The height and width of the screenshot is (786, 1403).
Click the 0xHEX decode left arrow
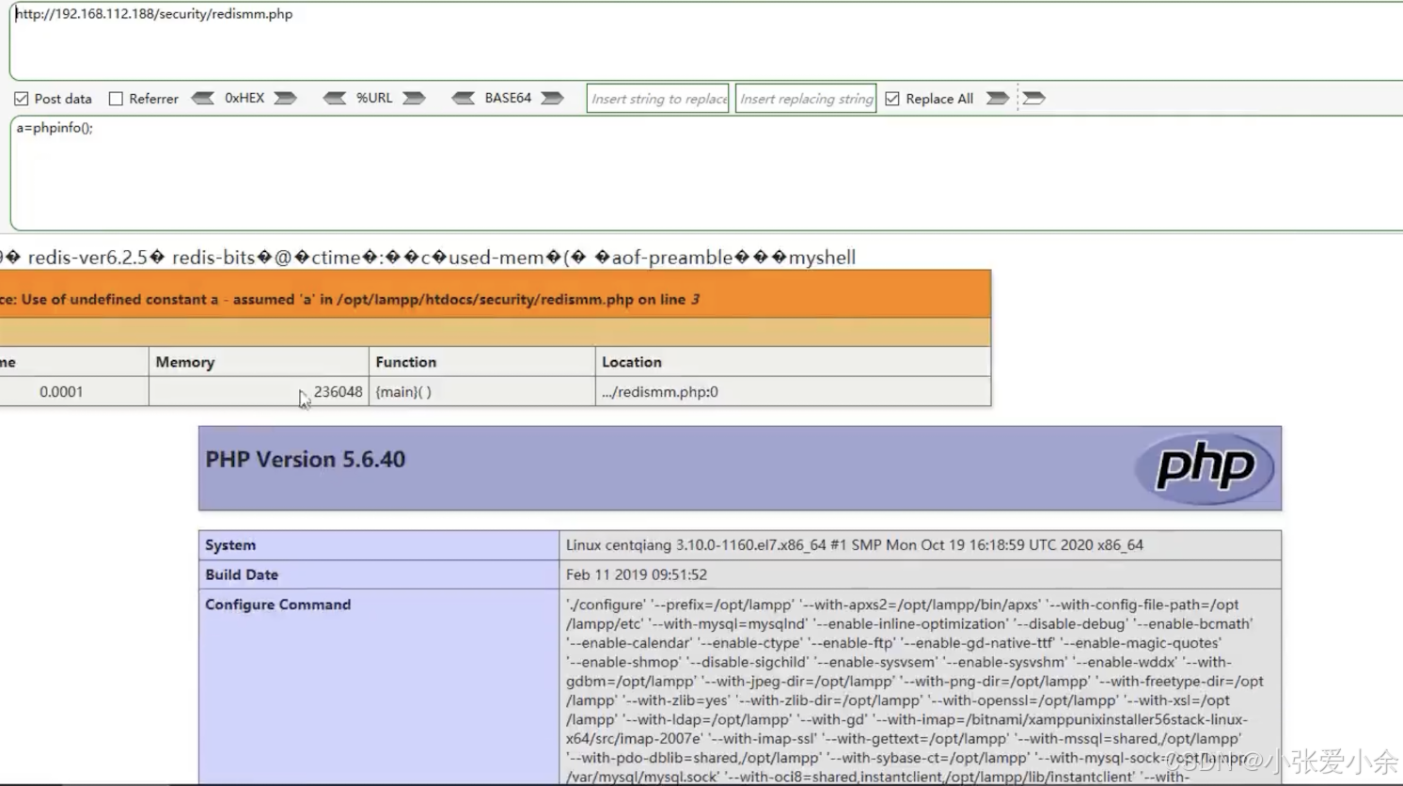pyautogui.click(x=202, y=98)
